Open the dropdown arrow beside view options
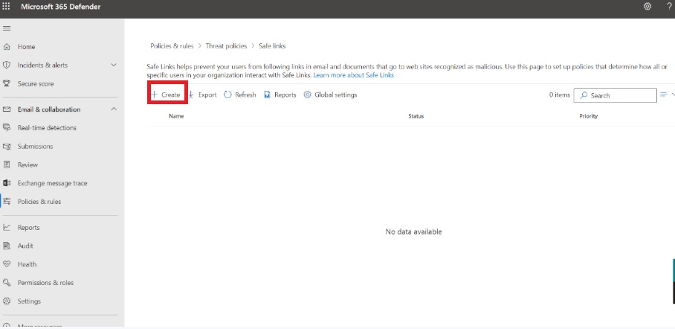 (673, 95)
